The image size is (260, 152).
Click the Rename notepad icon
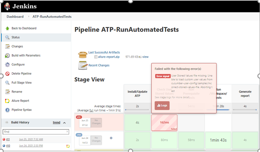click(7, 92)
